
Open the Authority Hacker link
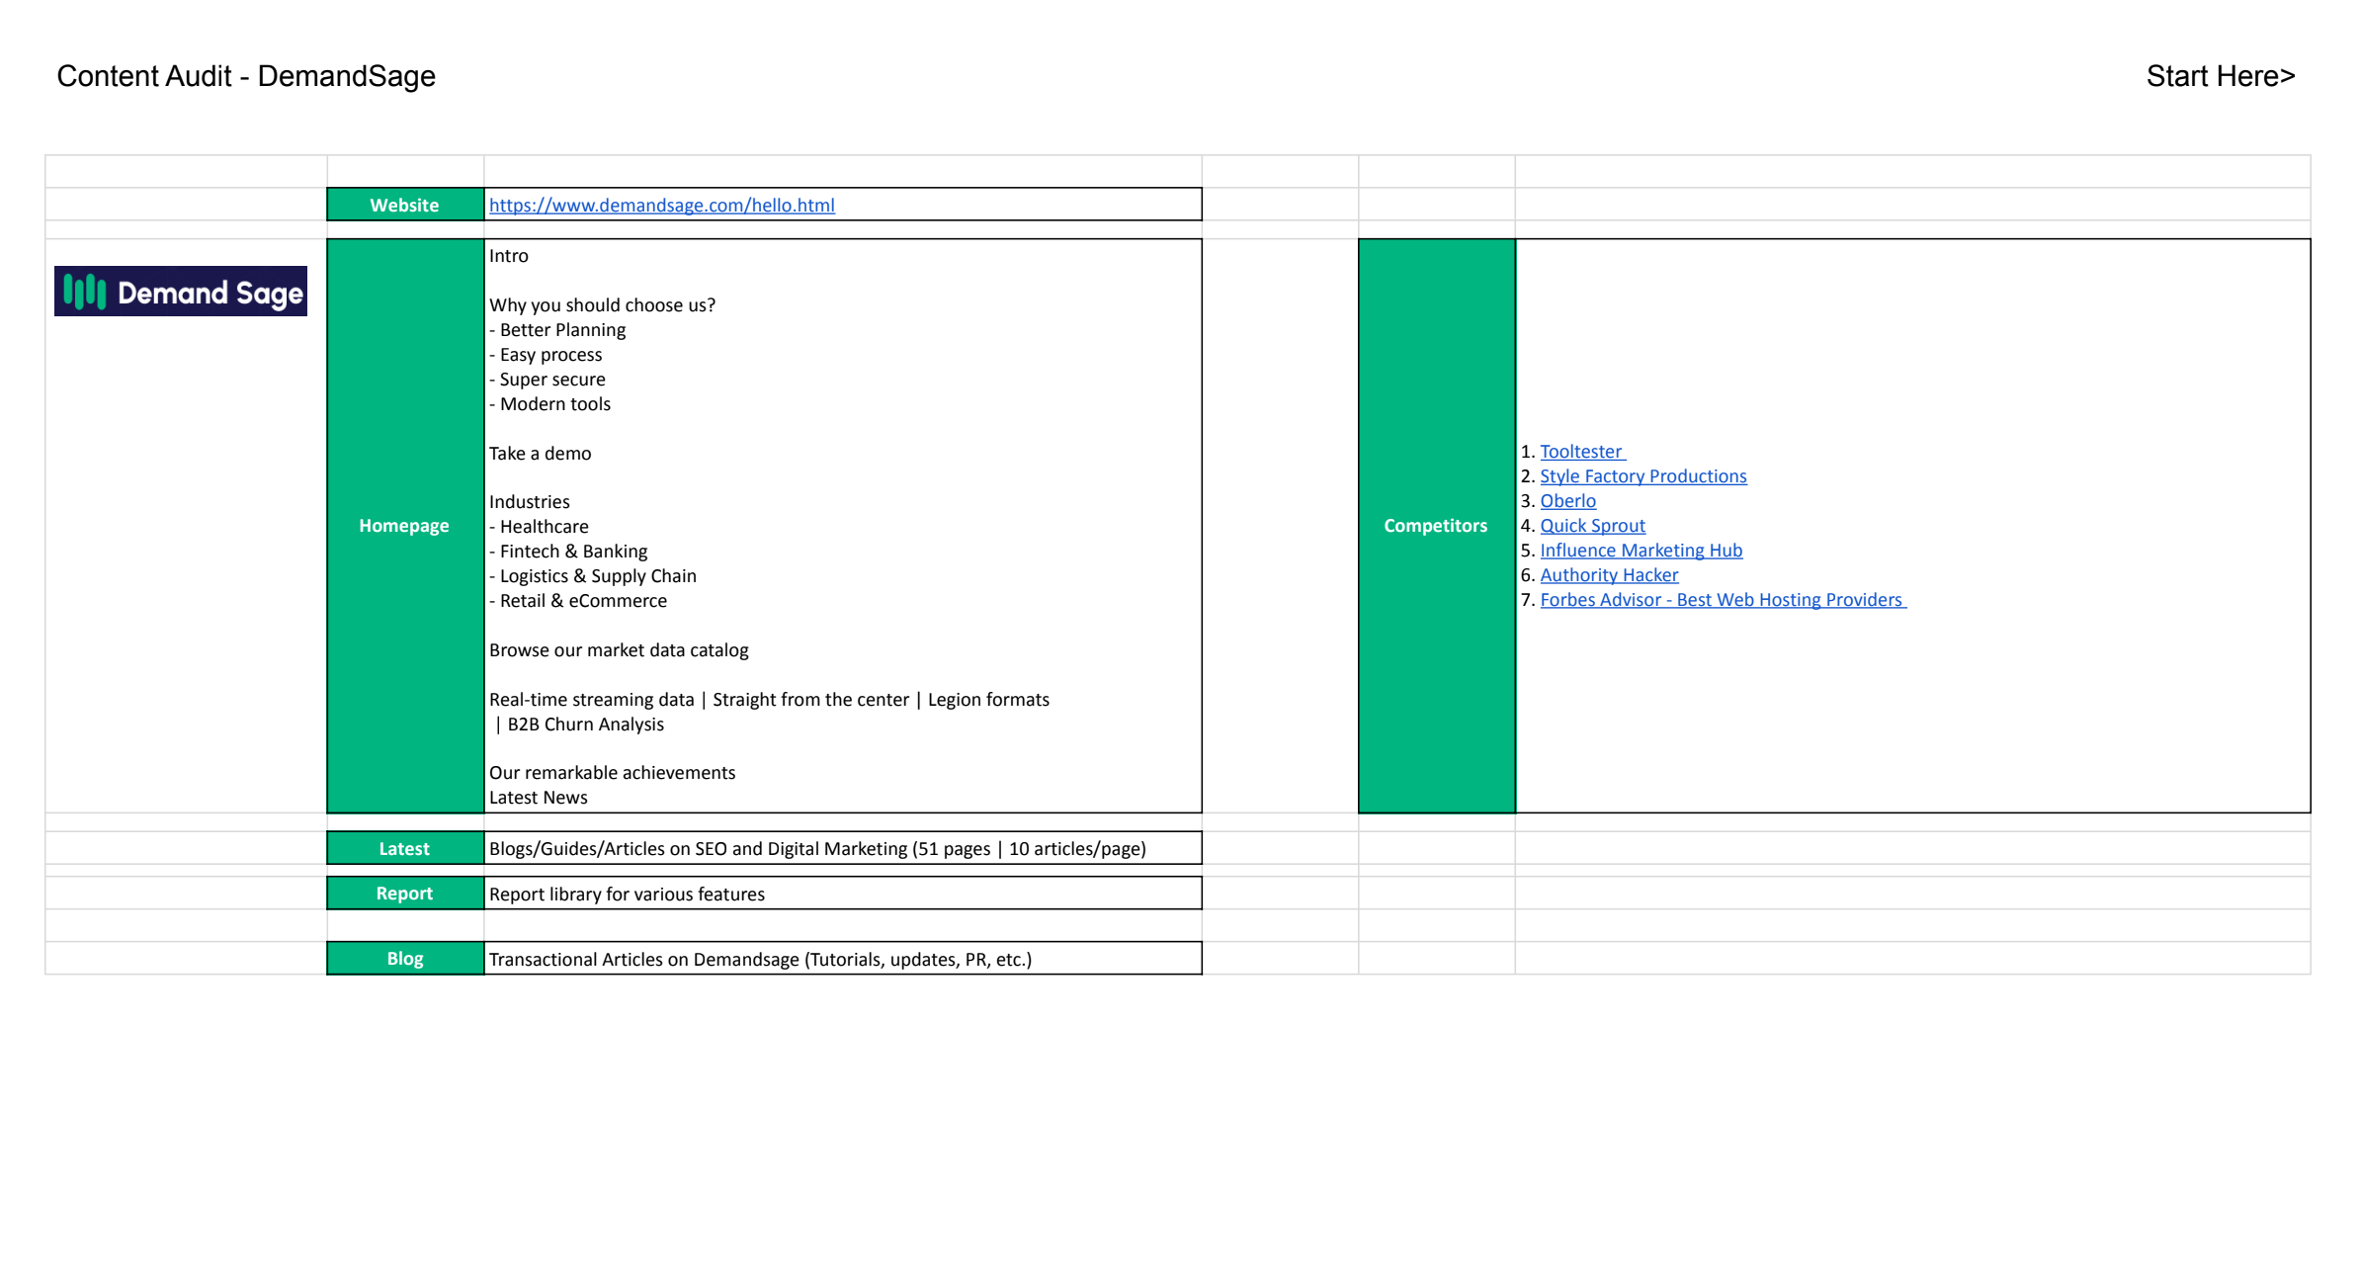point(1609,575)
